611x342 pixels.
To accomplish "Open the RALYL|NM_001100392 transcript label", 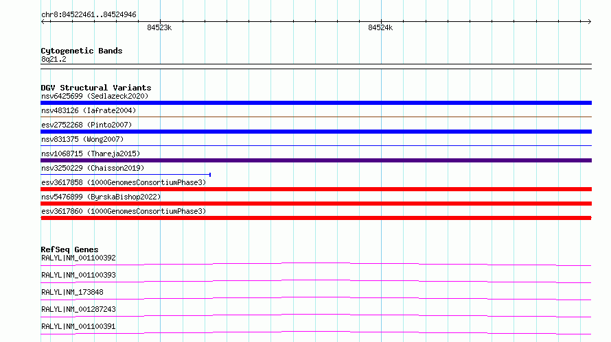I will tap(78, 258).
